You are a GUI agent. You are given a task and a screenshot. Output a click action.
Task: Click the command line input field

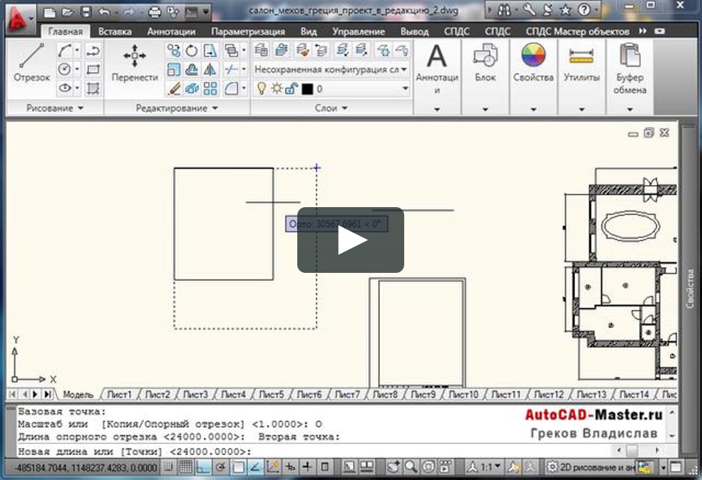(313, 452)
